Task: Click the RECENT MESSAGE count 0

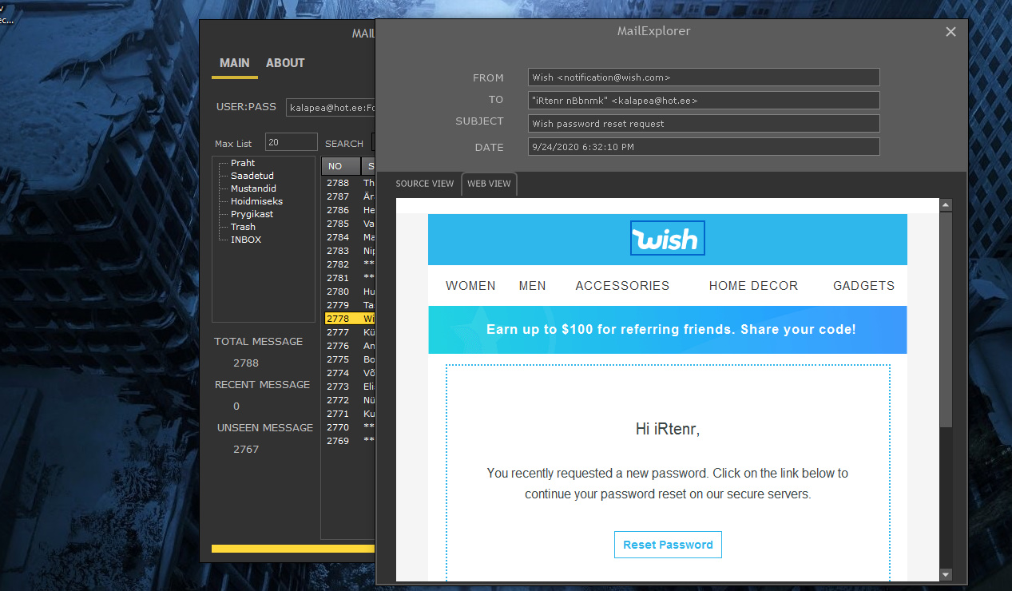Action: click(236, 406)
